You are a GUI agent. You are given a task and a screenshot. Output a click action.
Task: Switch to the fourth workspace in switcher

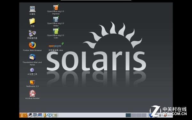click(x=144, y=115)
